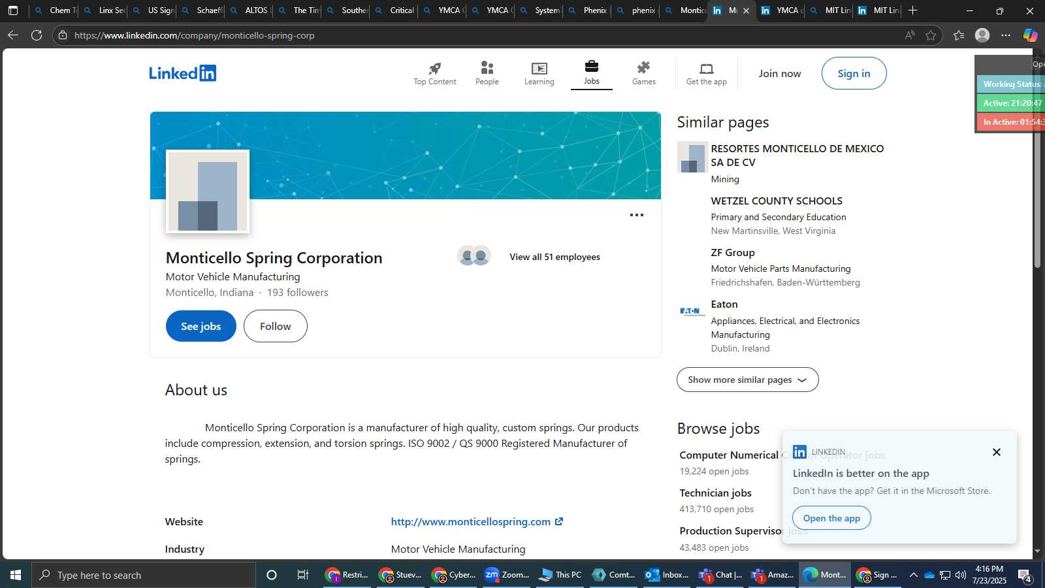
Task: Open the tab actions menu icon
Action: (x=13, y=10)
